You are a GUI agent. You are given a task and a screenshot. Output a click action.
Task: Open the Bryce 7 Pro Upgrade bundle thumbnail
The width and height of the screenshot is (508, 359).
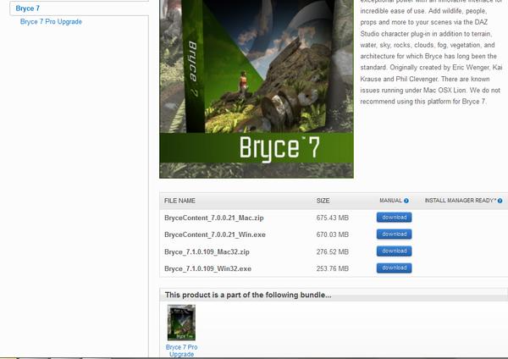[181, 323]
